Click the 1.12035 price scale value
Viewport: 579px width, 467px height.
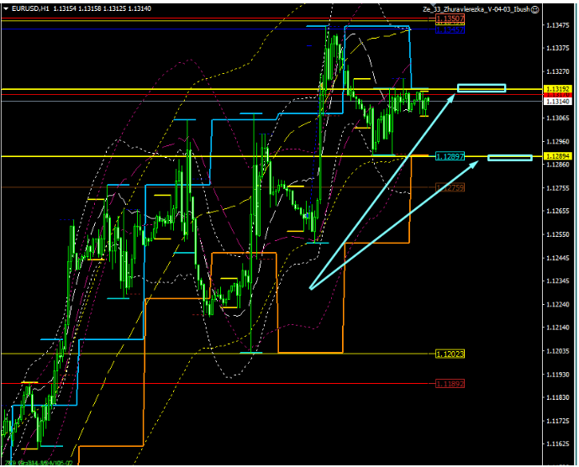click(x=558, y=351)
